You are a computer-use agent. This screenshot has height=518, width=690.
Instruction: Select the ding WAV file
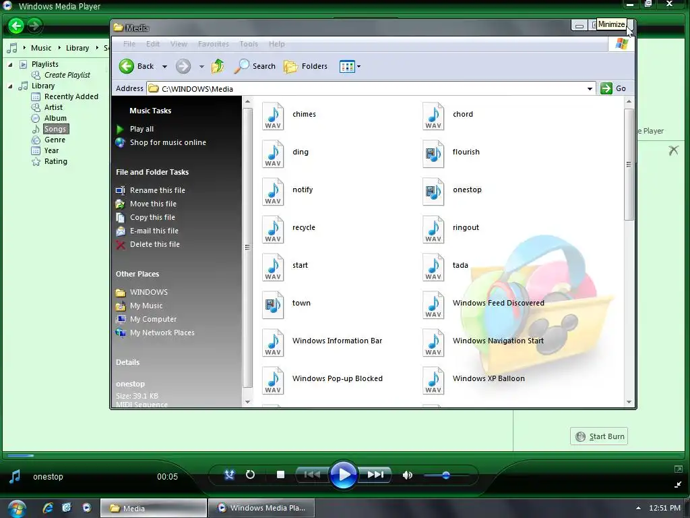point(286,153)
